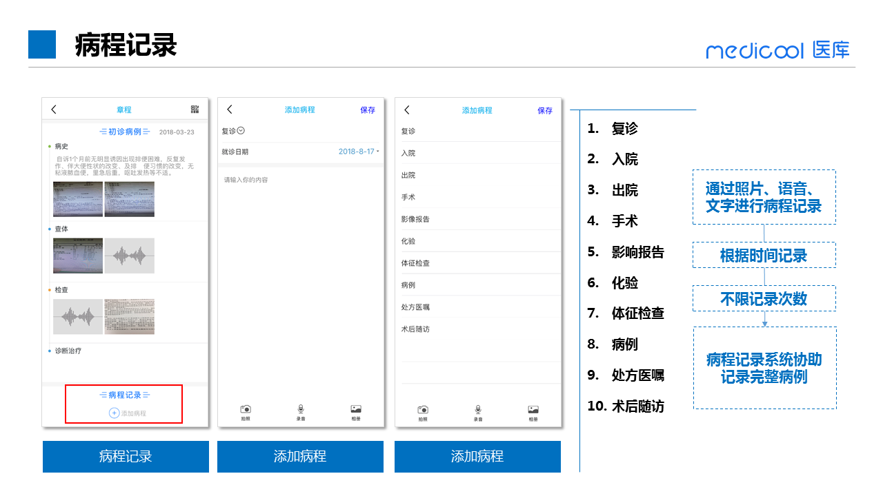Click the 请输入你的内容 text field
883x496 pixels.
tap(300, 180)
